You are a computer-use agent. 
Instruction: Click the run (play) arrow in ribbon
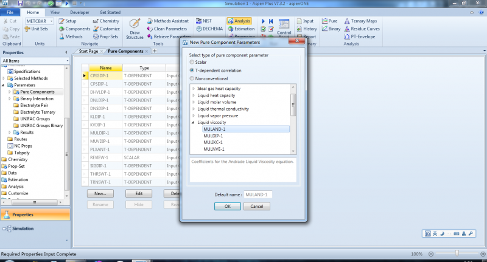point(263,21)
